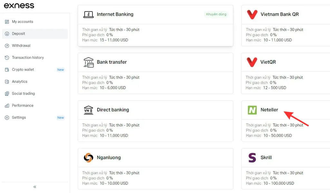Click the Neteller logo icon
The height and width of the screenshot is (193, 330).
coord(253,110)
